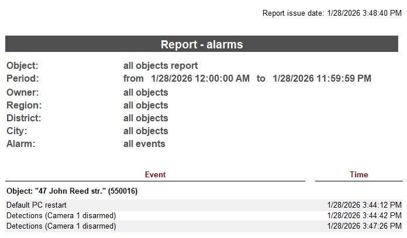Image resolution: width=407 pixels, height=238 pixels.
Task: Click the "City:" field label
Action: pyautogui.click(x=17, y=131)
